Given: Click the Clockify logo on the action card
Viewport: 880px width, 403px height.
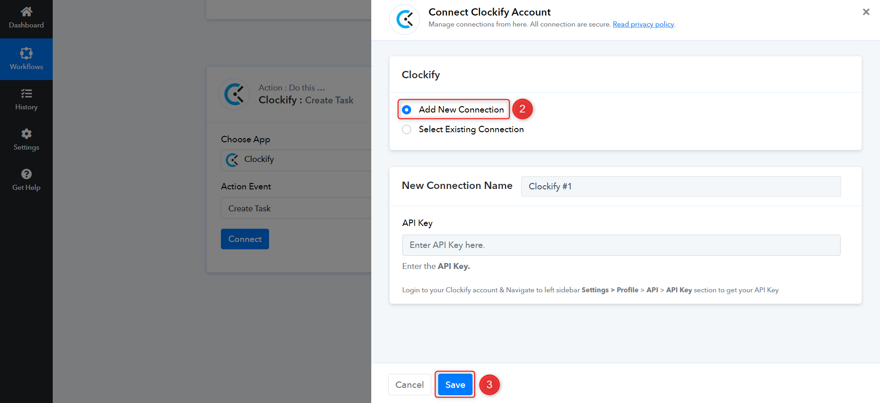Looking at the screenshot, I should point(234,94).
